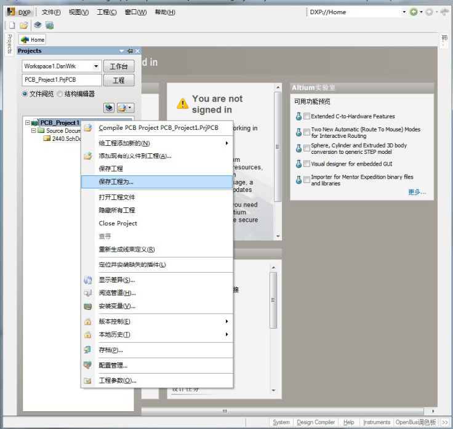Click the flask icon beside Visual designer
Screen dimensions: 453x429
(x=299, y=164)
